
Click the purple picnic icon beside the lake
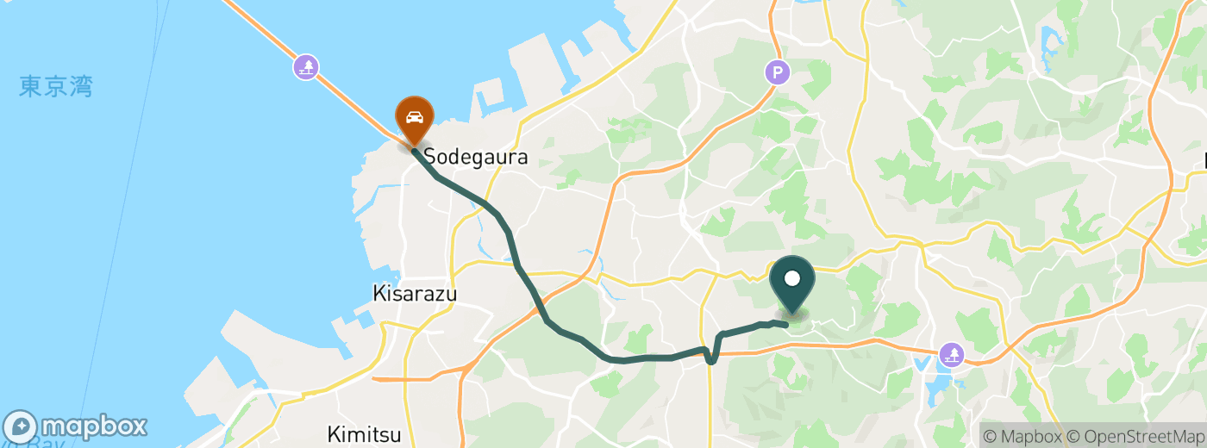coord(952,353)
